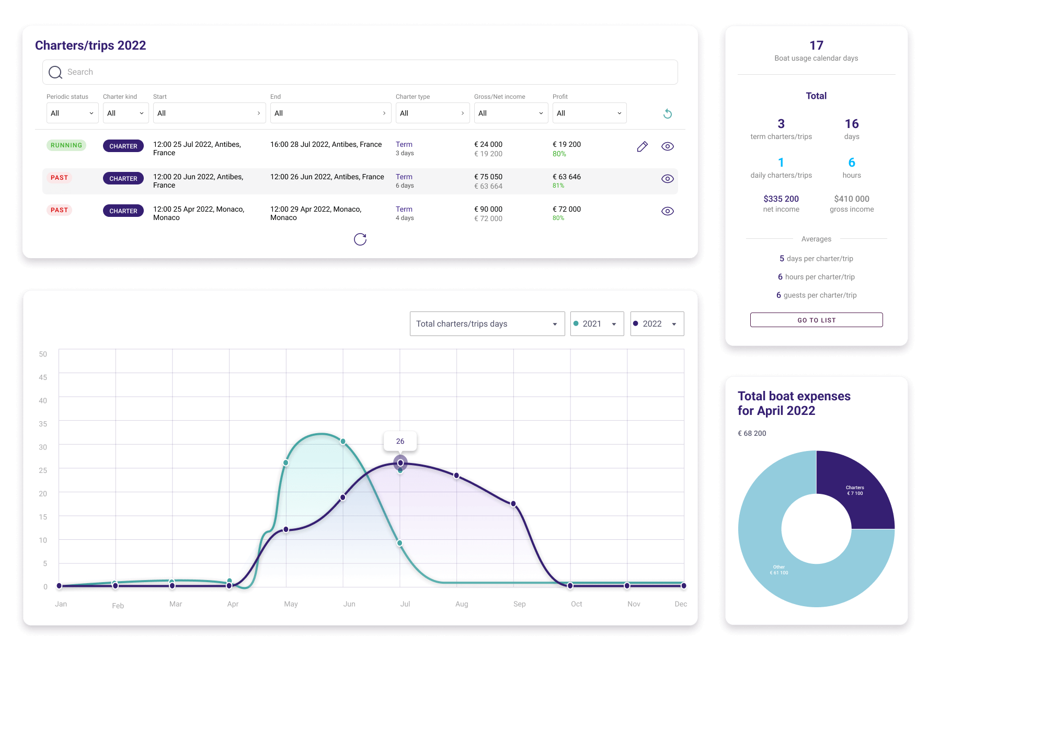Click the eye icon on the running charter row

[667, 146]
